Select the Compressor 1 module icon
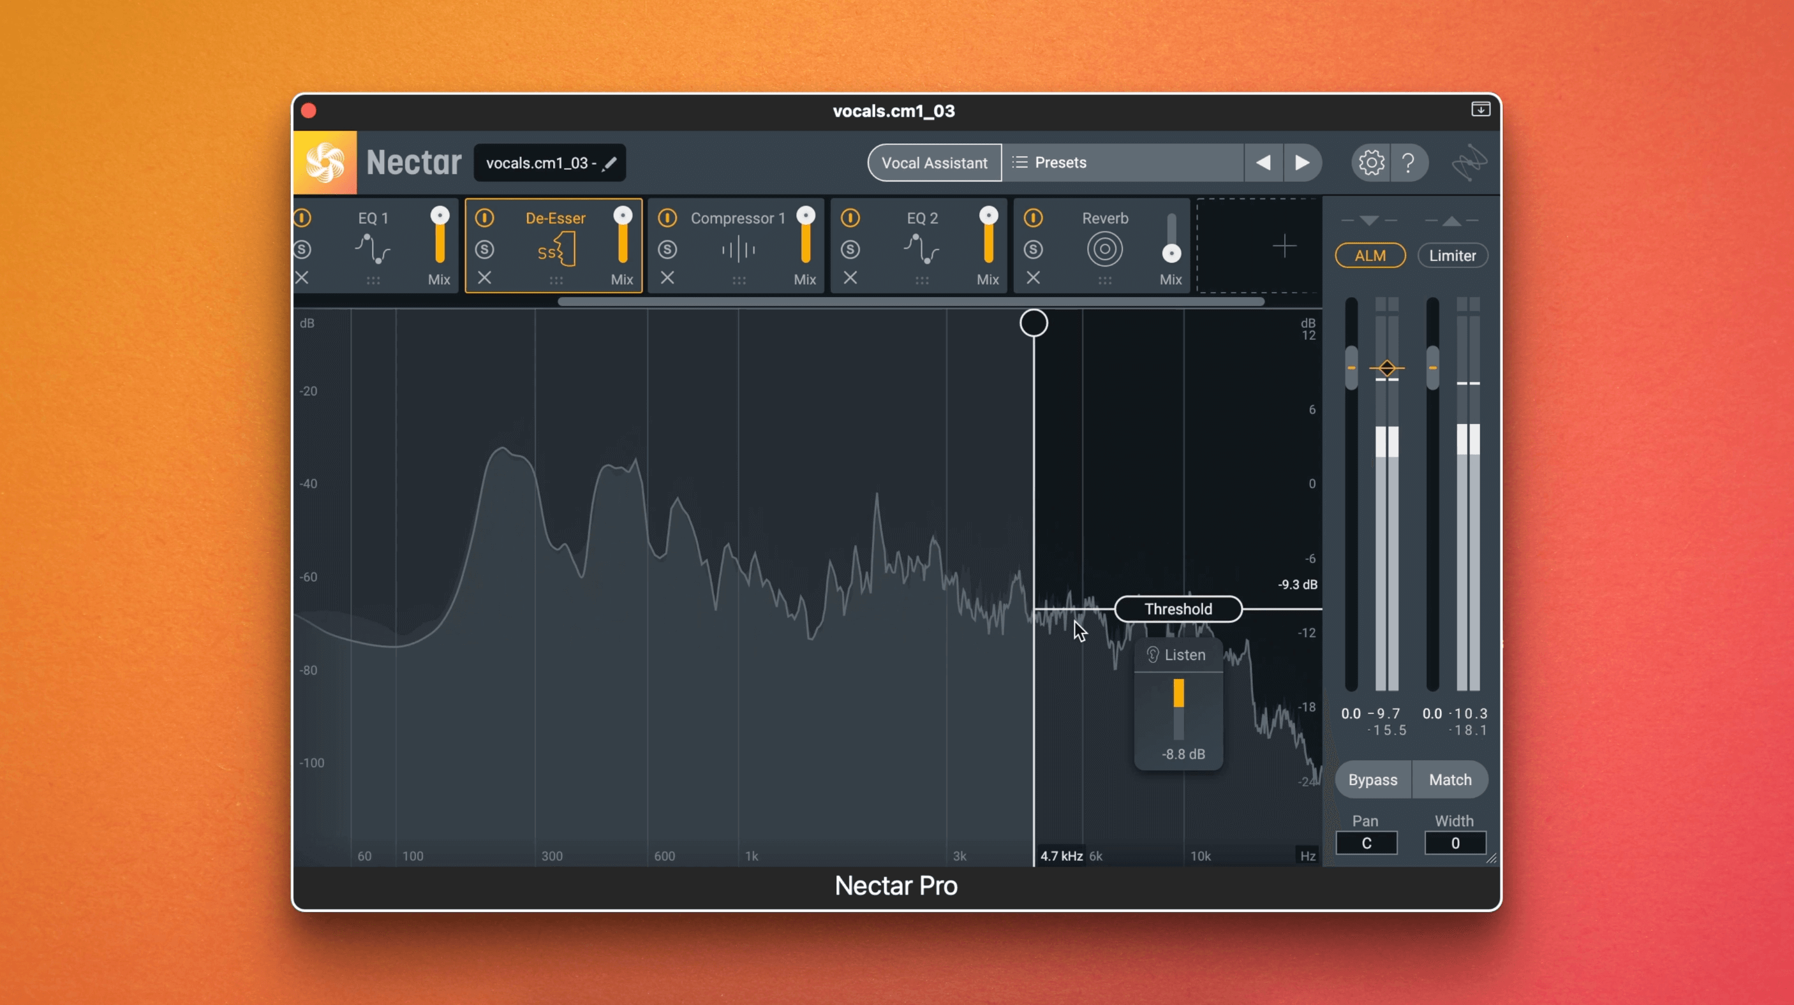This screenshot has height=1005, width=1794. point(738,249)
